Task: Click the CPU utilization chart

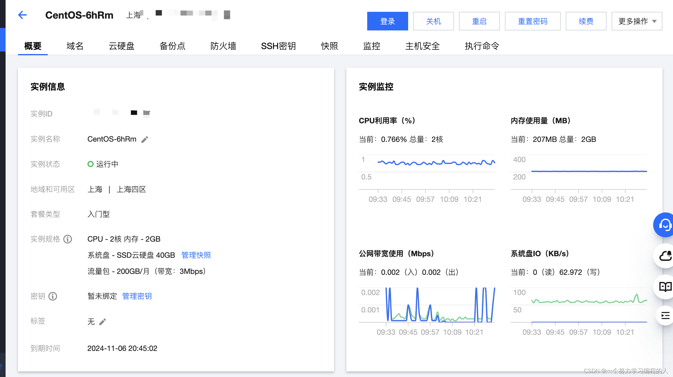Action: coord(427,179)
